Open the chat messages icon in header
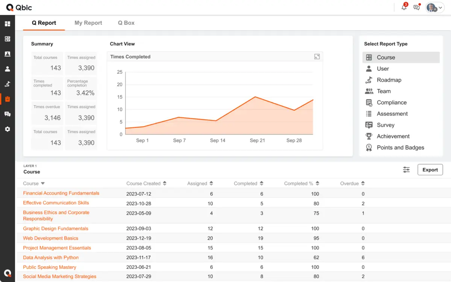Image resolution: width=451 pixels, height=282 pixels. click(x=416, y=8)
